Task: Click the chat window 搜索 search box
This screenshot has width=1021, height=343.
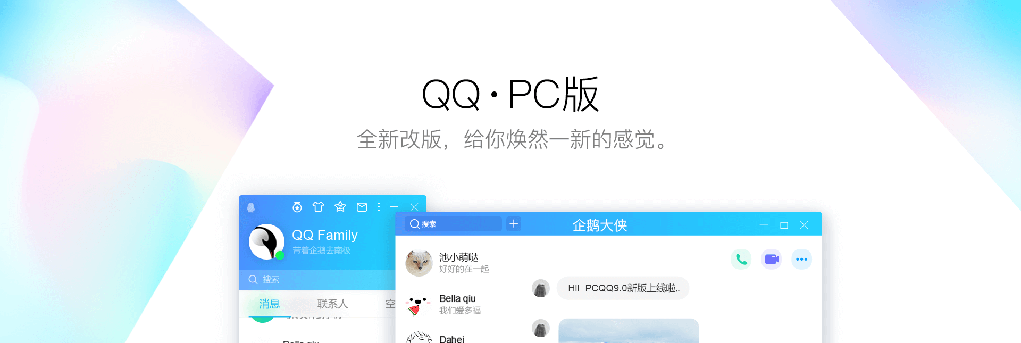Action: [x=454, y=224]
